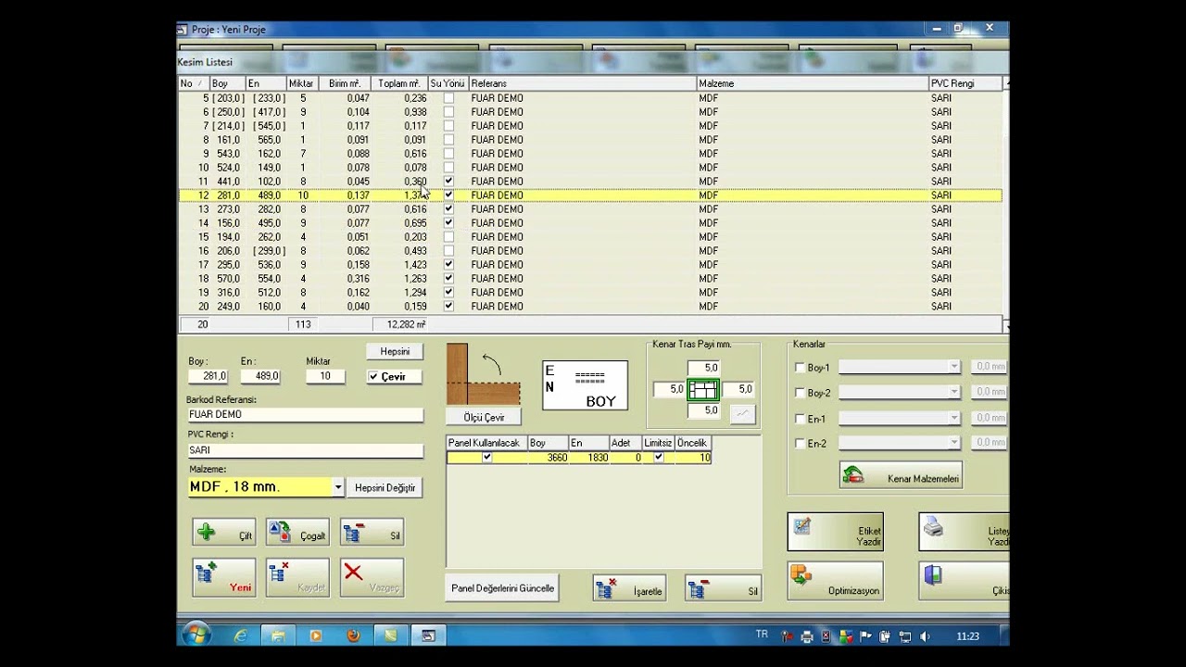Open the Malzeme MDF 18 mm dropdown
Screen dimensions: 1186x667
point(338,487)
